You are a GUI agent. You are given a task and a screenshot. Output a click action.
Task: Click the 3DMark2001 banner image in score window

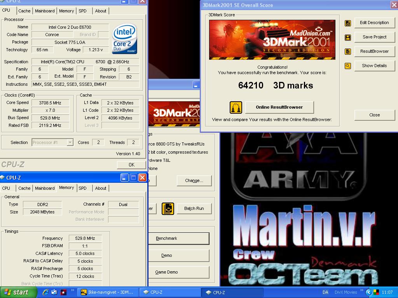click(x=272, y=40)
